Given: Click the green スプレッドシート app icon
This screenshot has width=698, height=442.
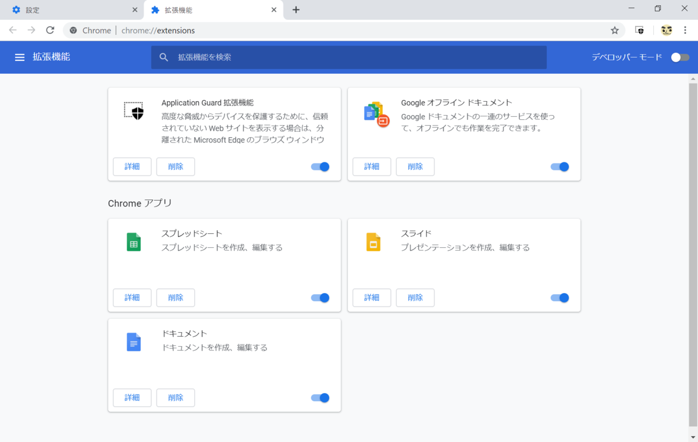Looking at the screenshot, I should tap(134, 242).
